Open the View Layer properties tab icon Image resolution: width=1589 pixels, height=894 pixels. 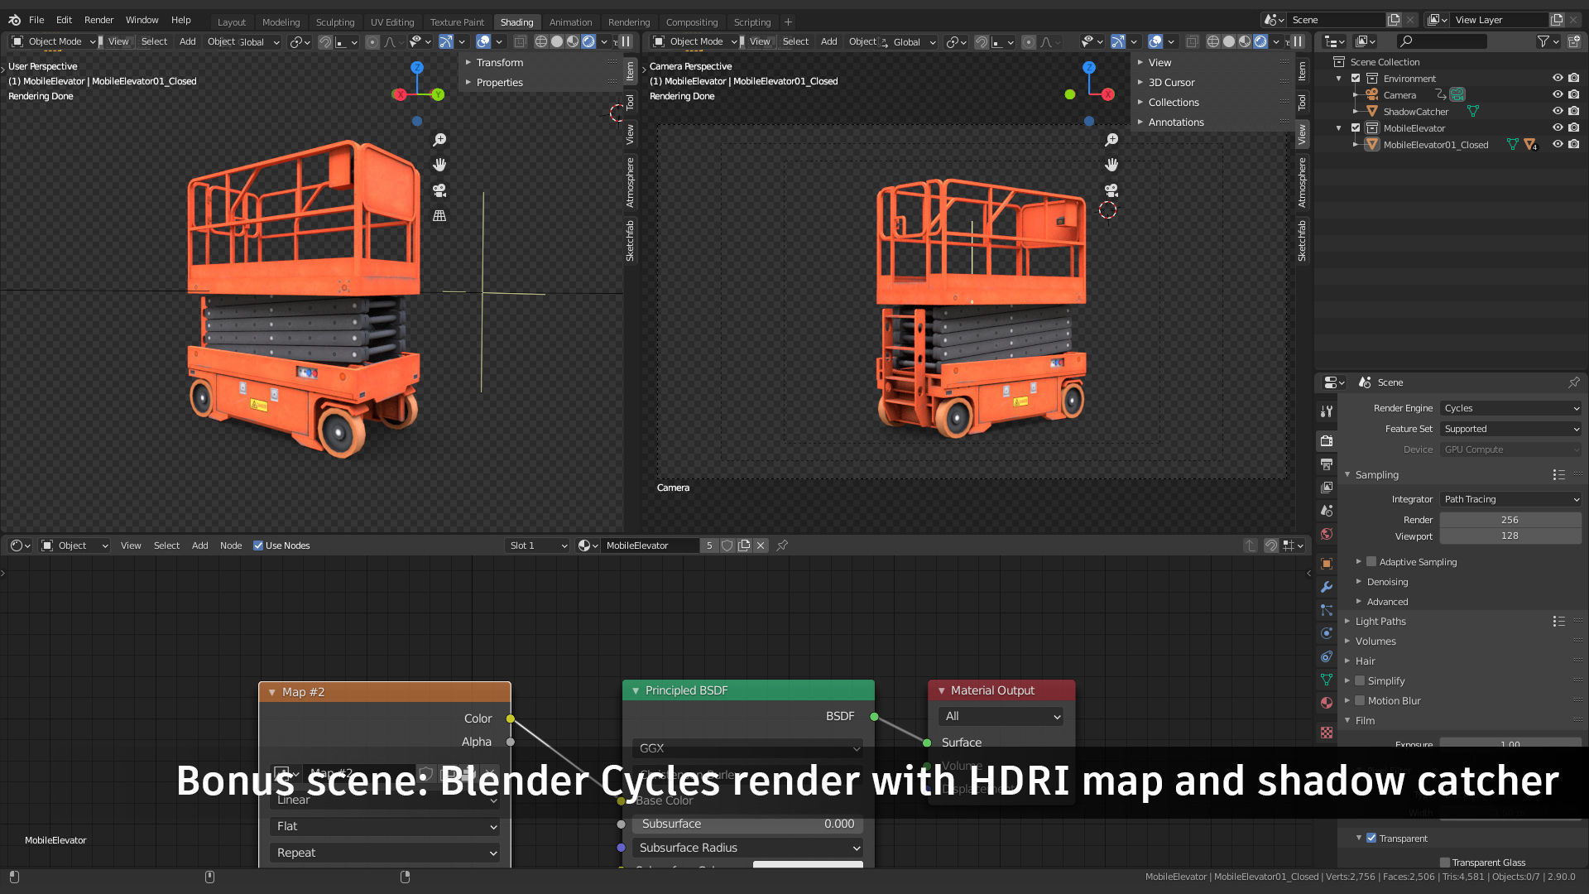point(1327,488)
